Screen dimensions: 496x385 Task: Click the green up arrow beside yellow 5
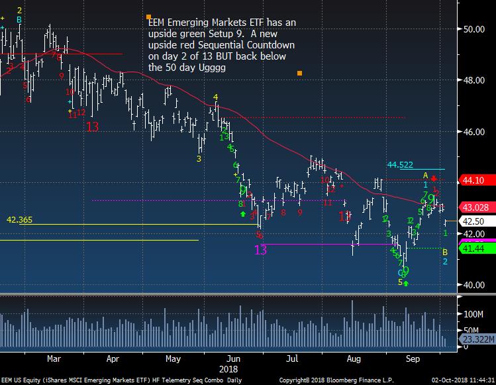[406, 284]
